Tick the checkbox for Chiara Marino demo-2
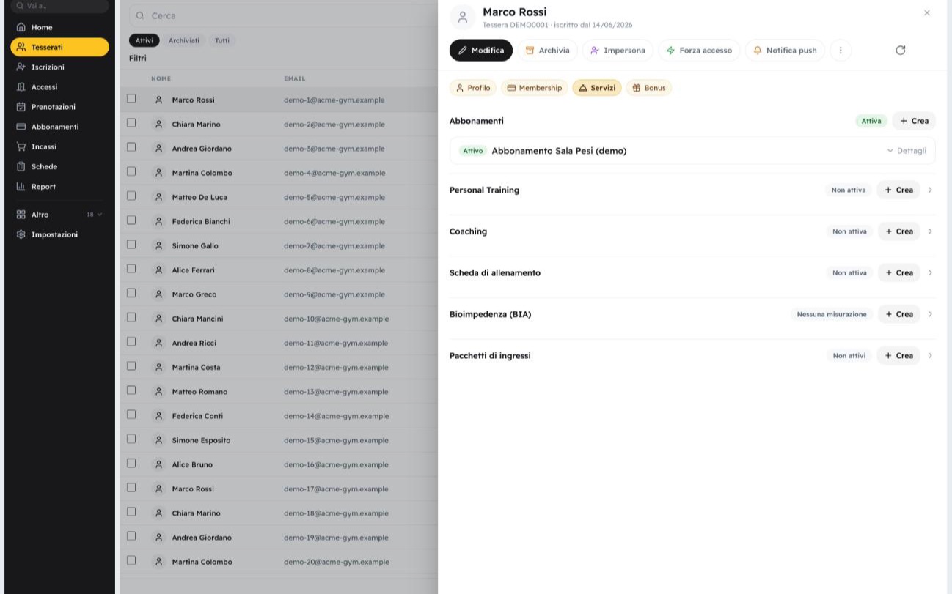Screen dimensions: 952x594 (131, 123)
